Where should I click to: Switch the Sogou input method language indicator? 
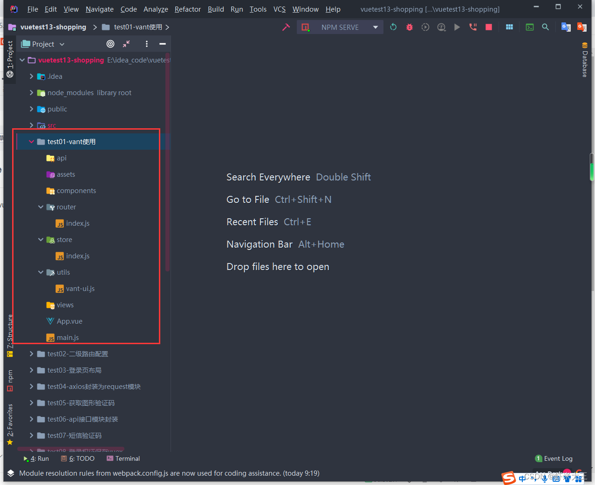[x=523, y=478]
